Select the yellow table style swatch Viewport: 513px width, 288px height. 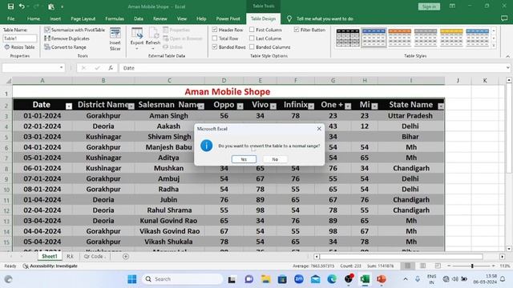tap(451, 38)
